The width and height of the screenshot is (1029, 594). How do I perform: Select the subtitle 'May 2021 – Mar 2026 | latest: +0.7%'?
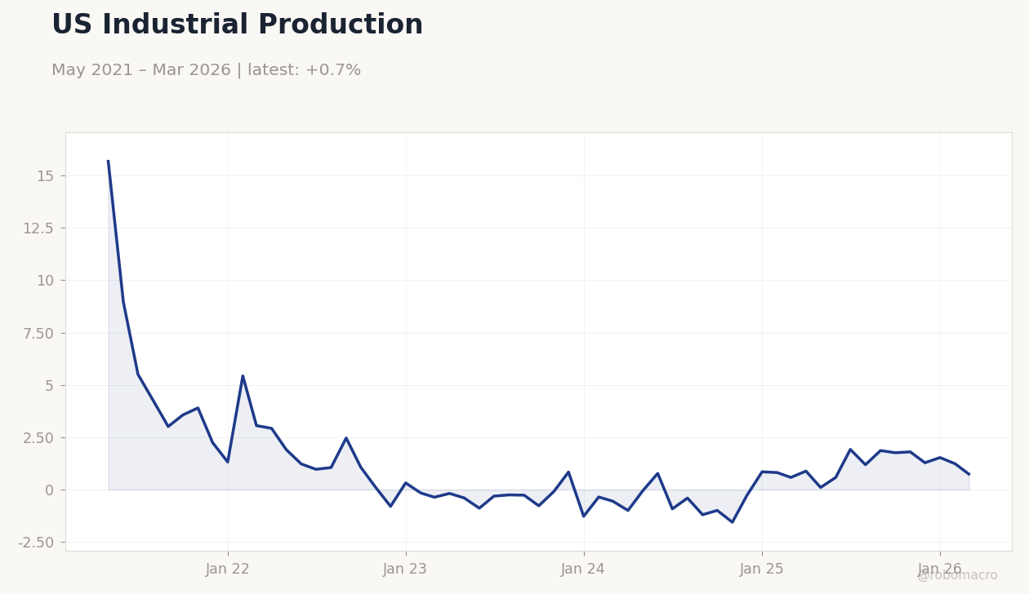pyautogui.click(x=206, y=71)
